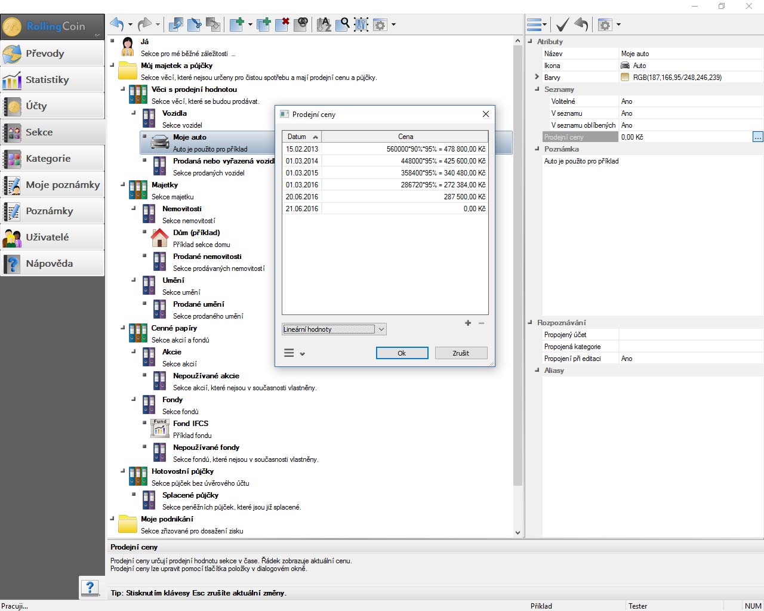The image size is (764, 611).
Task: Open the properties view list dropdown
Action: [537, 24]
